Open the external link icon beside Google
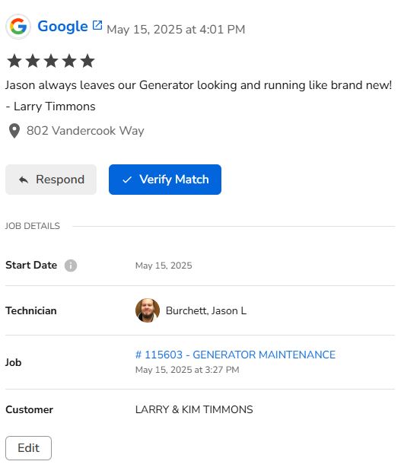This screenshot has height=474, width=404. (x=97, y=25)
